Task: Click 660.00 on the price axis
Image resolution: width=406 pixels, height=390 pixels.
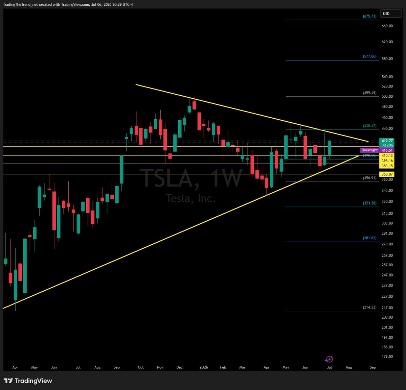Action: click(387, 26)
